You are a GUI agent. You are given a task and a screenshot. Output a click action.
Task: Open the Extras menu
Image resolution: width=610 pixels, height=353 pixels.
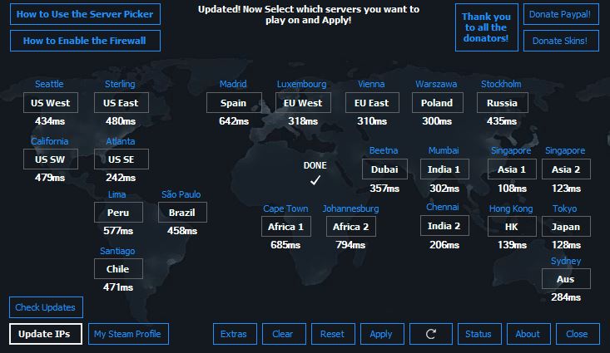pos(234,334)
